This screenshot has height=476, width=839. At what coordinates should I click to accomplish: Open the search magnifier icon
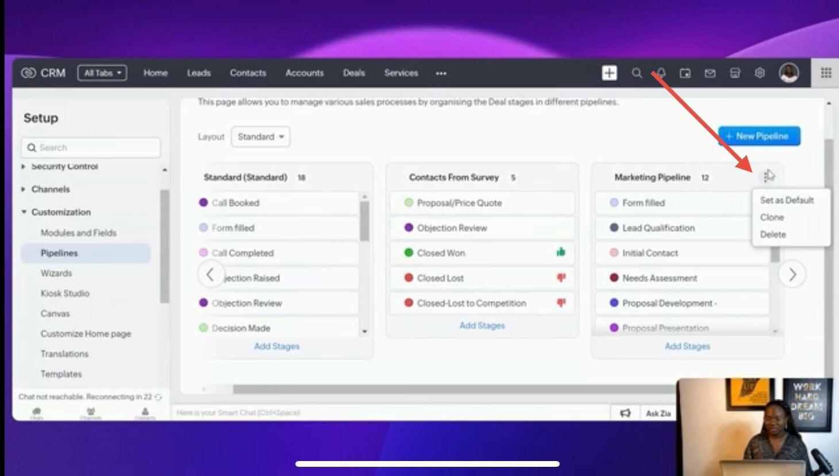pyautogui.click(x=637, y=73)
